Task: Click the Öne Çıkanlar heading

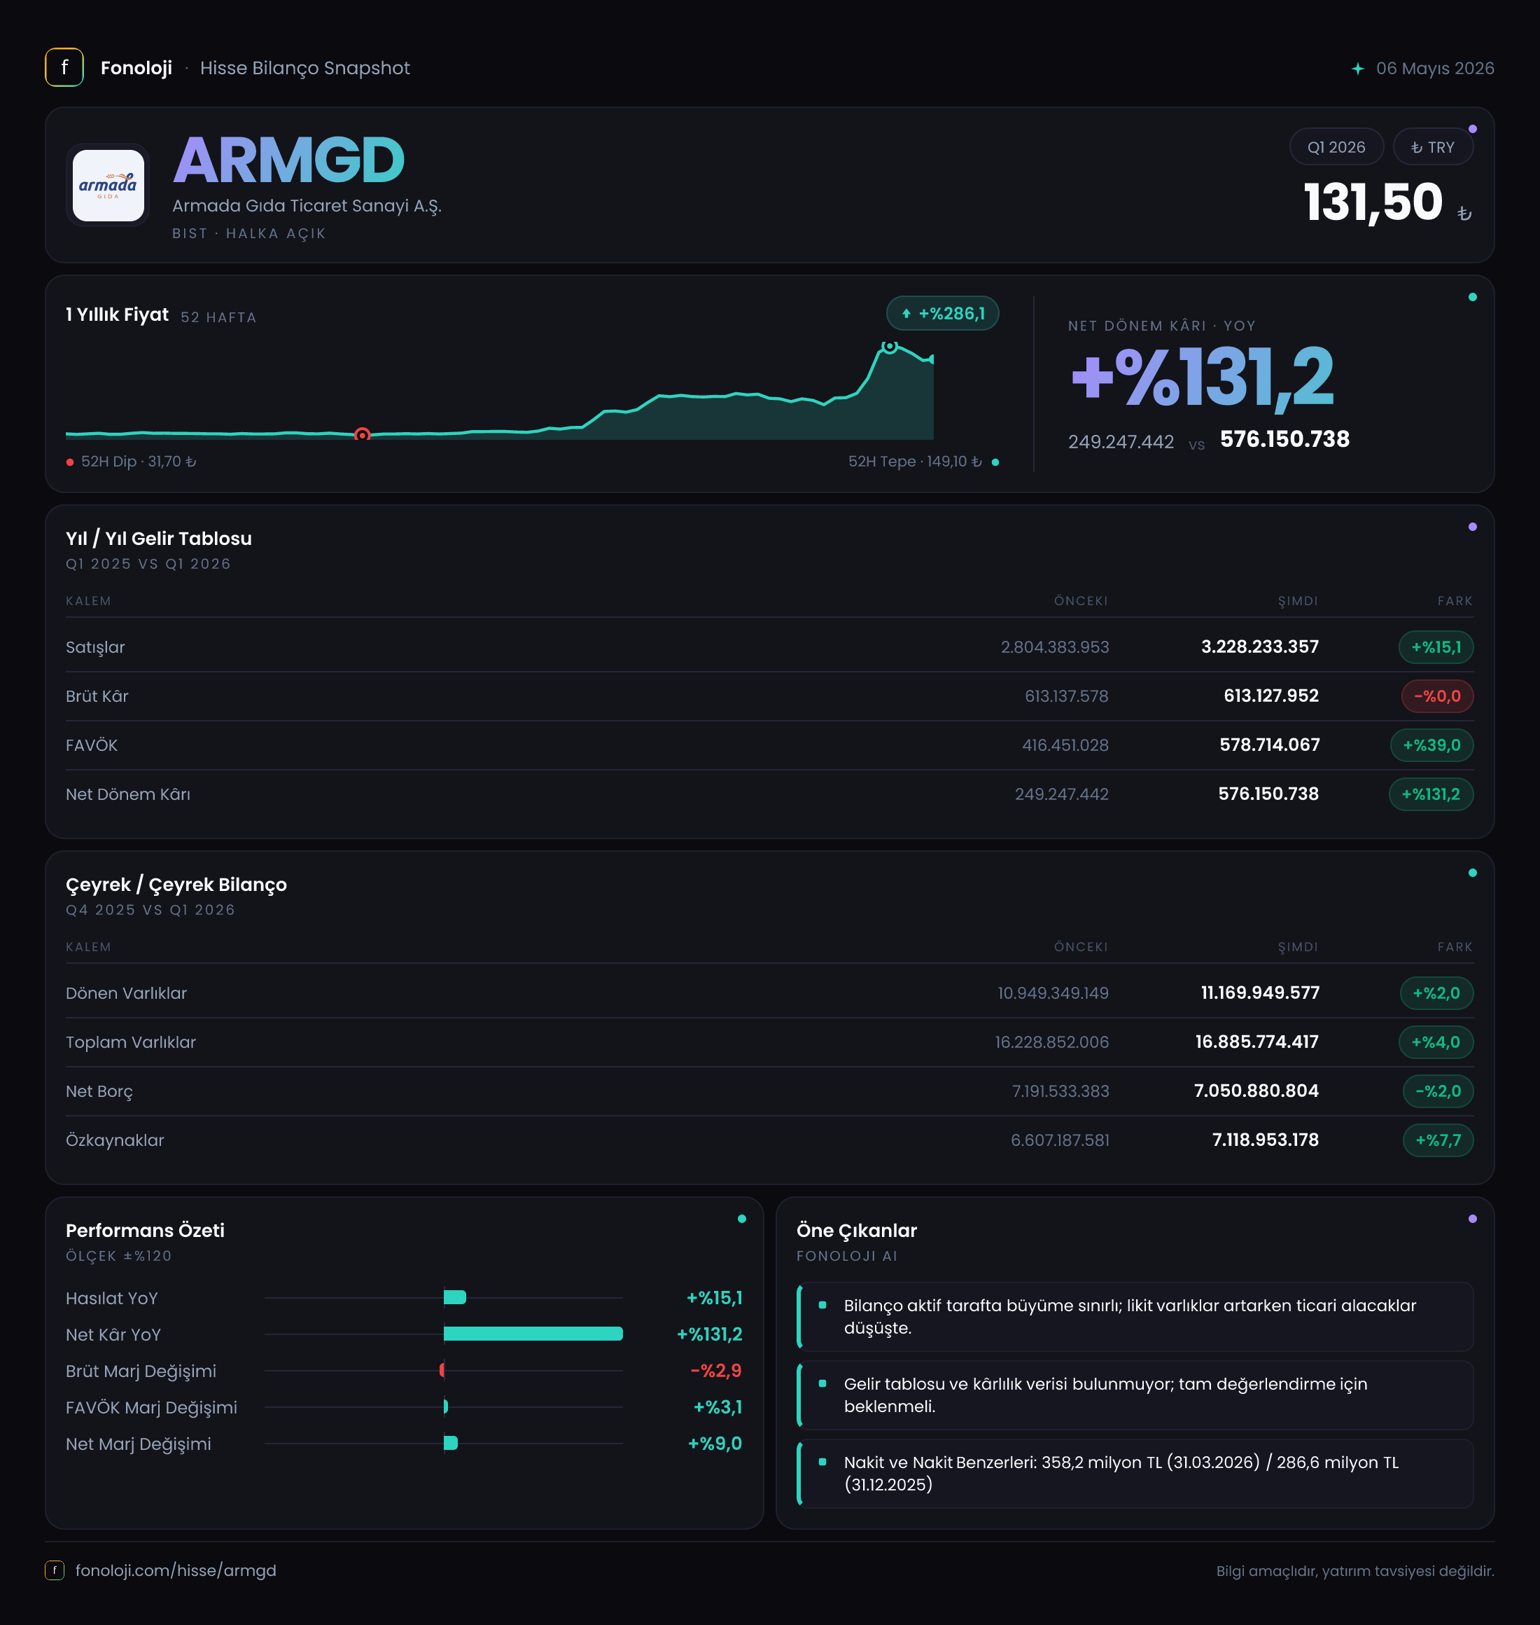Action: coord(856,1230)
